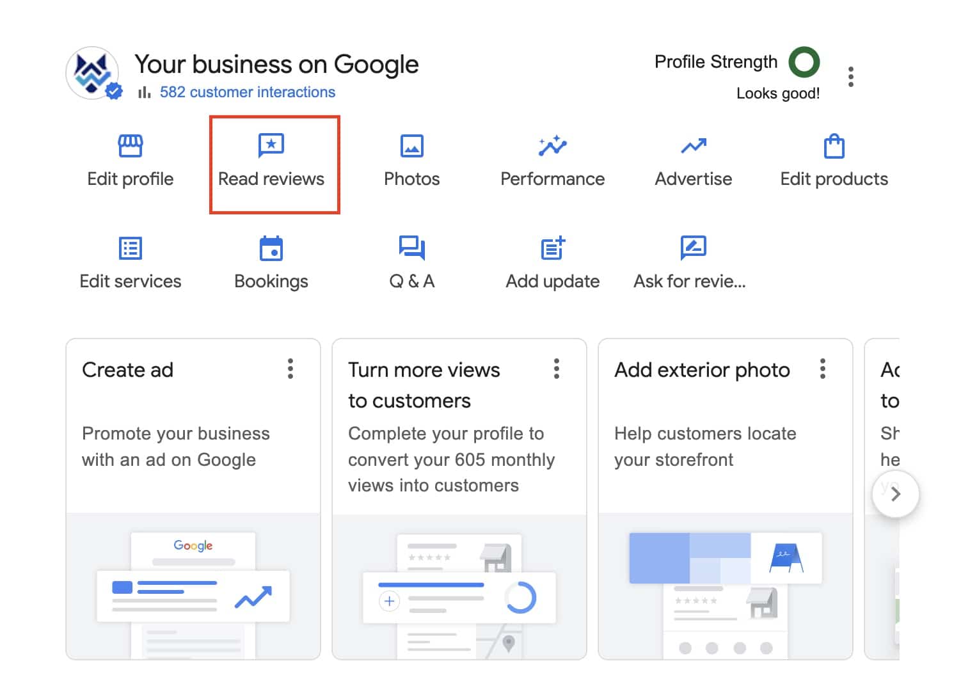Viewport: 970px width, 677px height.
Task: Click the exterior photo storefront illustration
Action: pos(726,586)
